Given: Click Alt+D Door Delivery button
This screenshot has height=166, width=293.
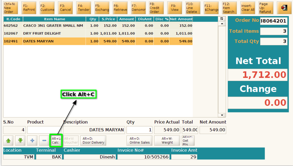Looking at the screenshot, I should [93, 141].
